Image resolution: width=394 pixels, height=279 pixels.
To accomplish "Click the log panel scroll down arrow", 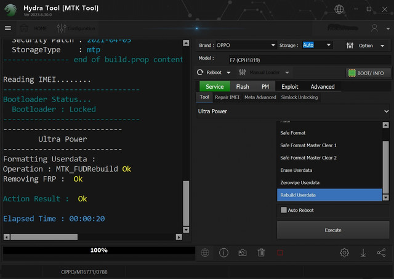I will click(x=186, y=230).
